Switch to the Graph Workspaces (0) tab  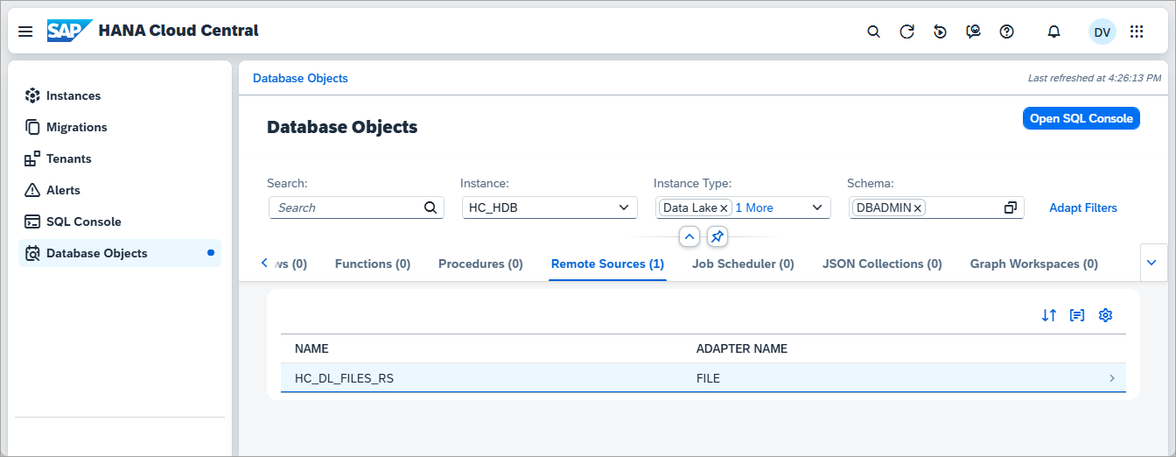coord(1033,264)
